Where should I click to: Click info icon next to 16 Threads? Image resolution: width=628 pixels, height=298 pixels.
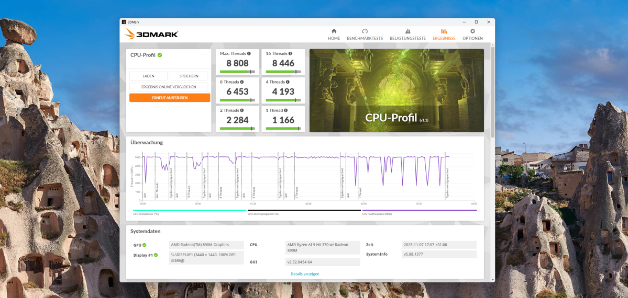[290, 53]
